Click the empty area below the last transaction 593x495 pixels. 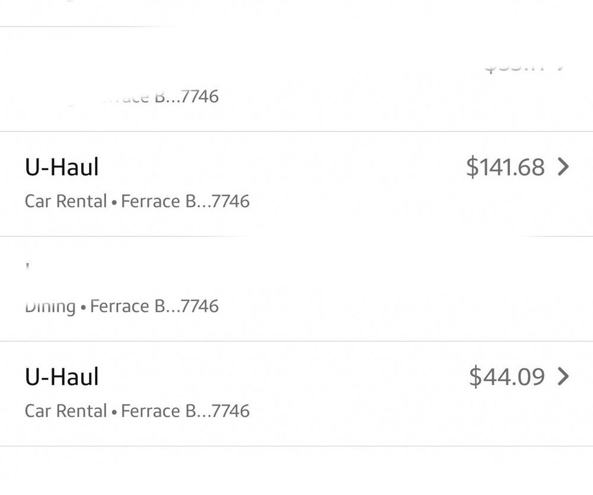click(296, 471)
